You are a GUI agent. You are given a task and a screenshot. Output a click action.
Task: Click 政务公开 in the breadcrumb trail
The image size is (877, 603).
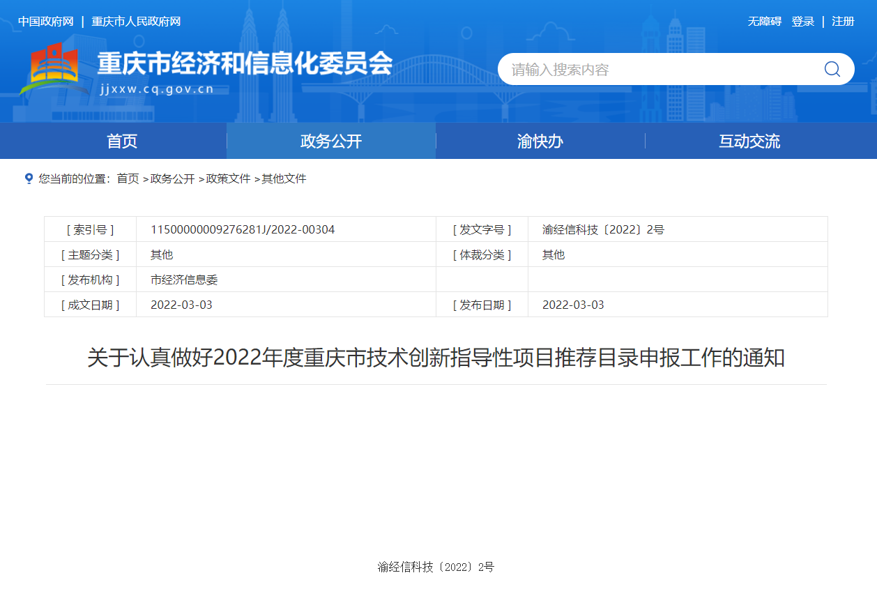tap(172, 179)
